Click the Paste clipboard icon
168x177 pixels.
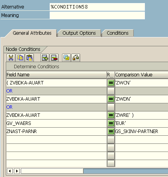30,57
